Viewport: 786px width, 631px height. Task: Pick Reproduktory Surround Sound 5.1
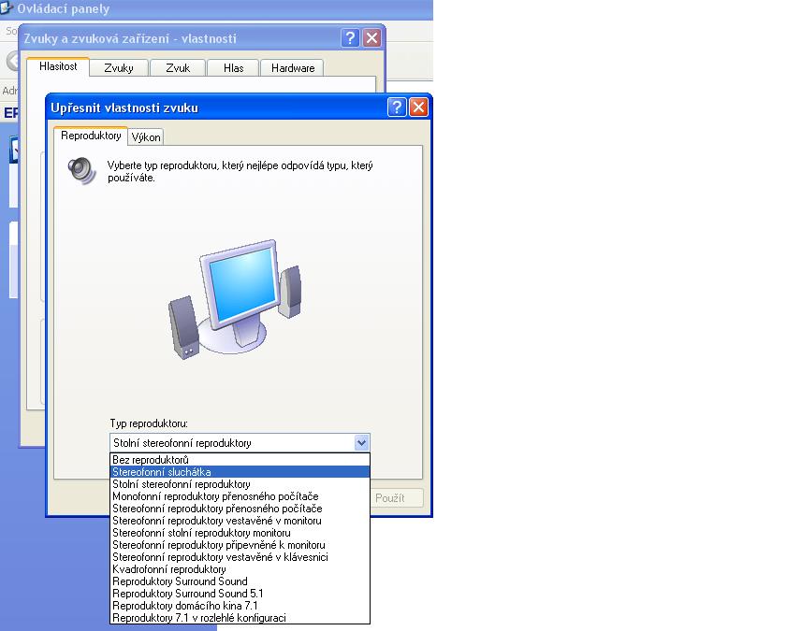(x=240, y=594)
